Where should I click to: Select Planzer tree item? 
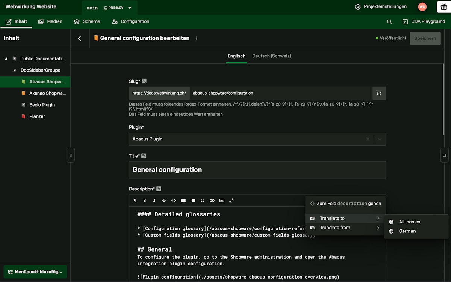[35, 116]
